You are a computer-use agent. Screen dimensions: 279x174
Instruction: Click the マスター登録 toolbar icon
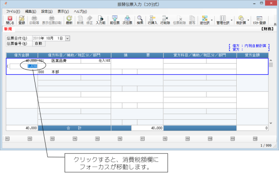[259, 20]
